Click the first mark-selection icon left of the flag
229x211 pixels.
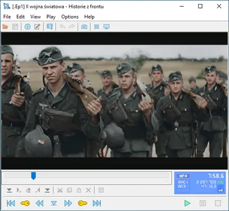(x=9, y=190)
